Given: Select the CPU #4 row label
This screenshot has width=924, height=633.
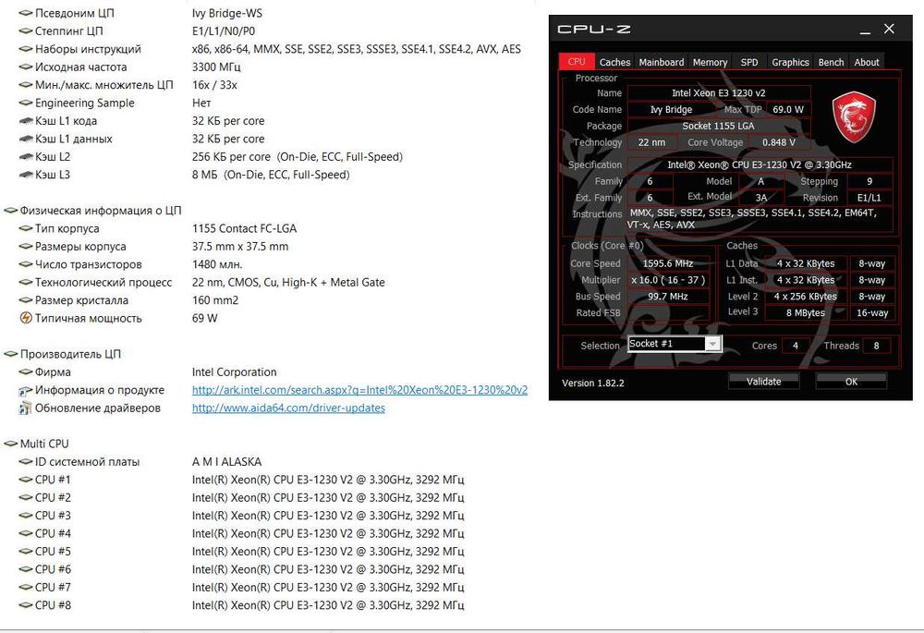Looking at the screenshot, I should 53,533.
